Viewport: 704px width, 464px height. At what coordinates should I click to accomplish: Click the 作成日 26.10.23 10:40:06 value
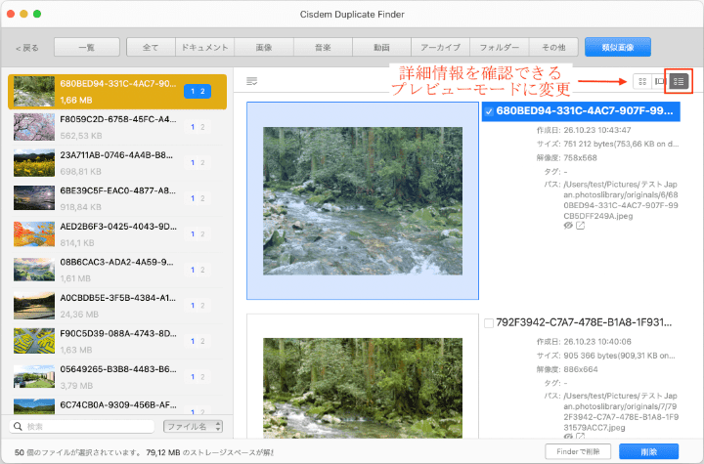(x=597, y=342)
